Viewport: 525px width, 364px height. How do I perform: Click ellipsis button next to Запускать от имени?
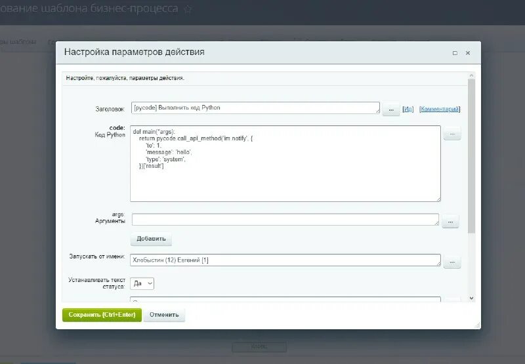[x=452, y=262]
